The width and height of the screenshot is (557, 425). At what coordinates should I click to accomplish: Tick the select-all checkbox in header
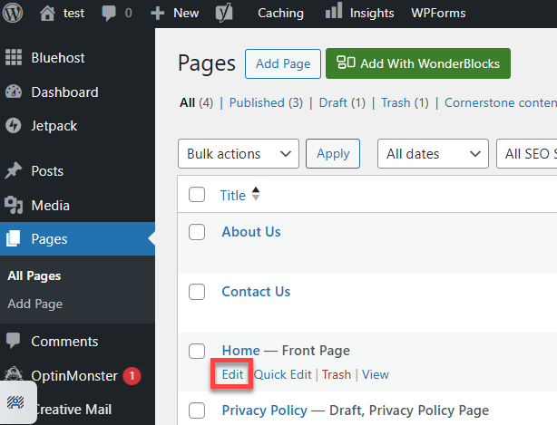click(197, 195)
